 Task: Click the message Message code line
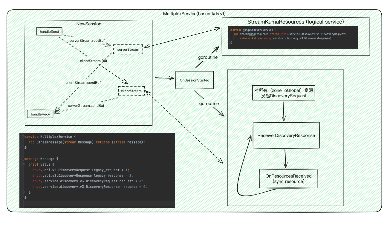coord(42,159)
